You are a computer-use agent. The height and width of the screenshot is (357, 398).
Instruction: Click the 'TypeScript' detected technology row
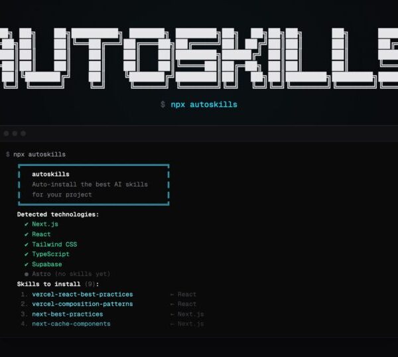tap(47, 254)
